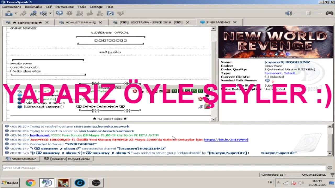This screenshot has height=188, width=335.
Task: Open the Permissions menu
Action: coord(64,7)
